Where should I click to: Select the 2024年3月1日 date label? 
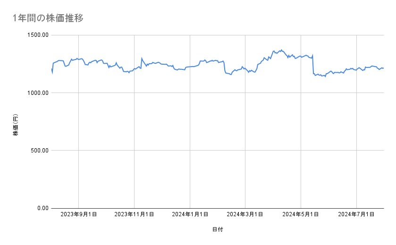245,215
